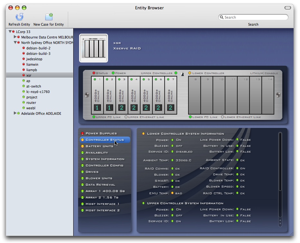300x243 pixels.
Task: Select empty drive bay 11
Action: pos(231,95)
